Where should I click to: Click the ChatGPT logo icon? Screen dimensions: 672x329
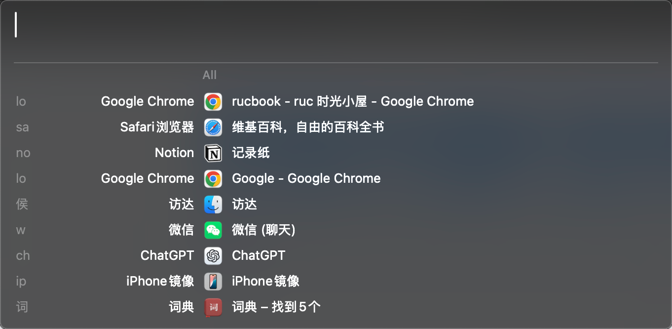tap(213, 256)
